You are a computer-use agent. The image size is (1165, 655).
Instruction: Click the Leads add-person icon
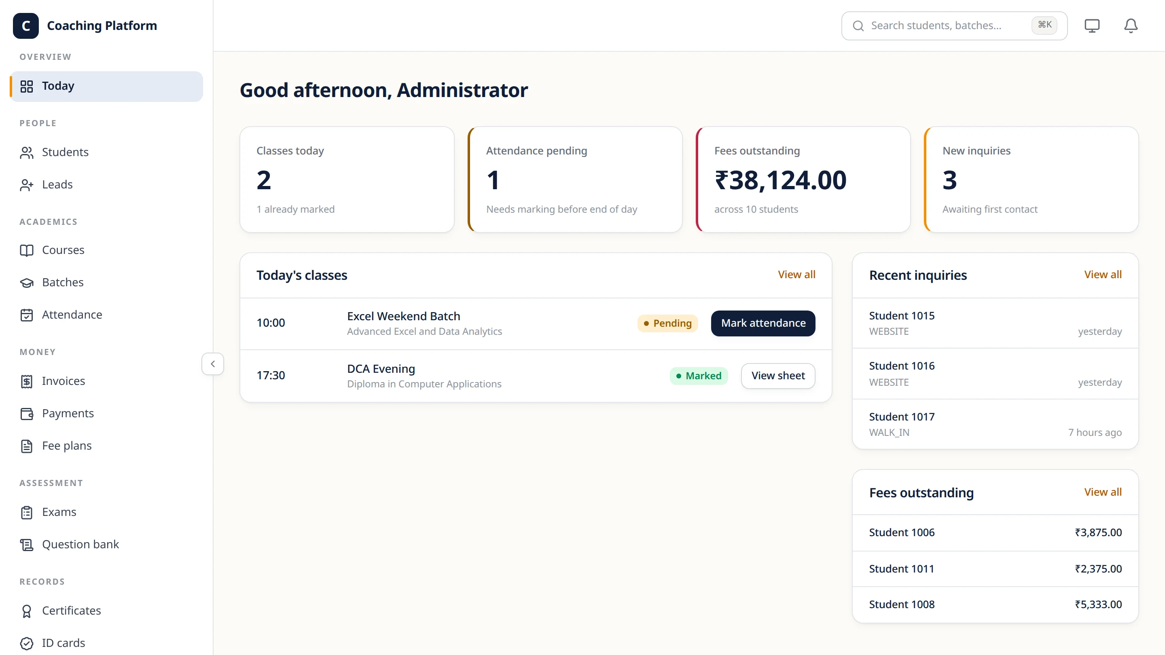[27, 185]
